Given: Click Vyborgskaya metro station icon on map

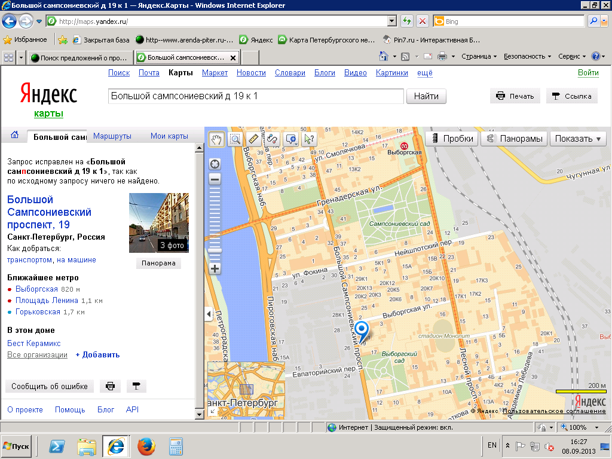Looking at the screenshot, I should (x=405, y=146).
